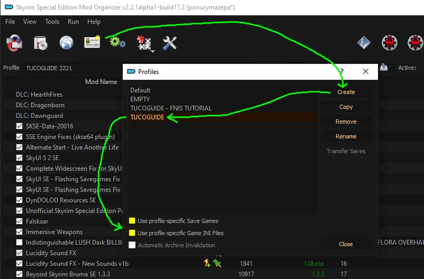
Task: Select the highlighted TUCOGUIDE profile
Action: click(x=223, y=117)
